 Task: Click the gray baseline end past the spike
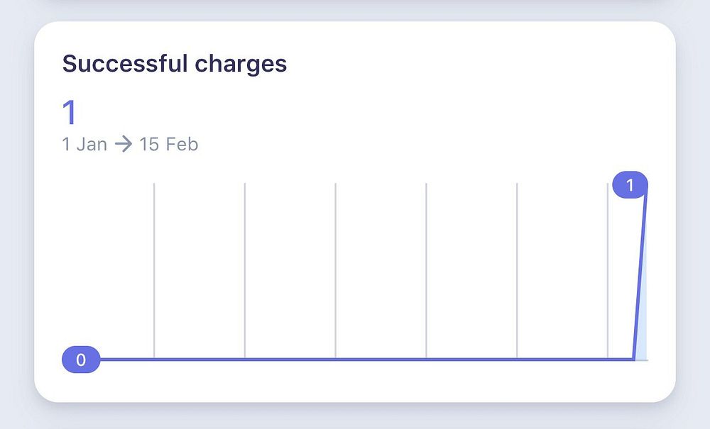coord(642,360)
